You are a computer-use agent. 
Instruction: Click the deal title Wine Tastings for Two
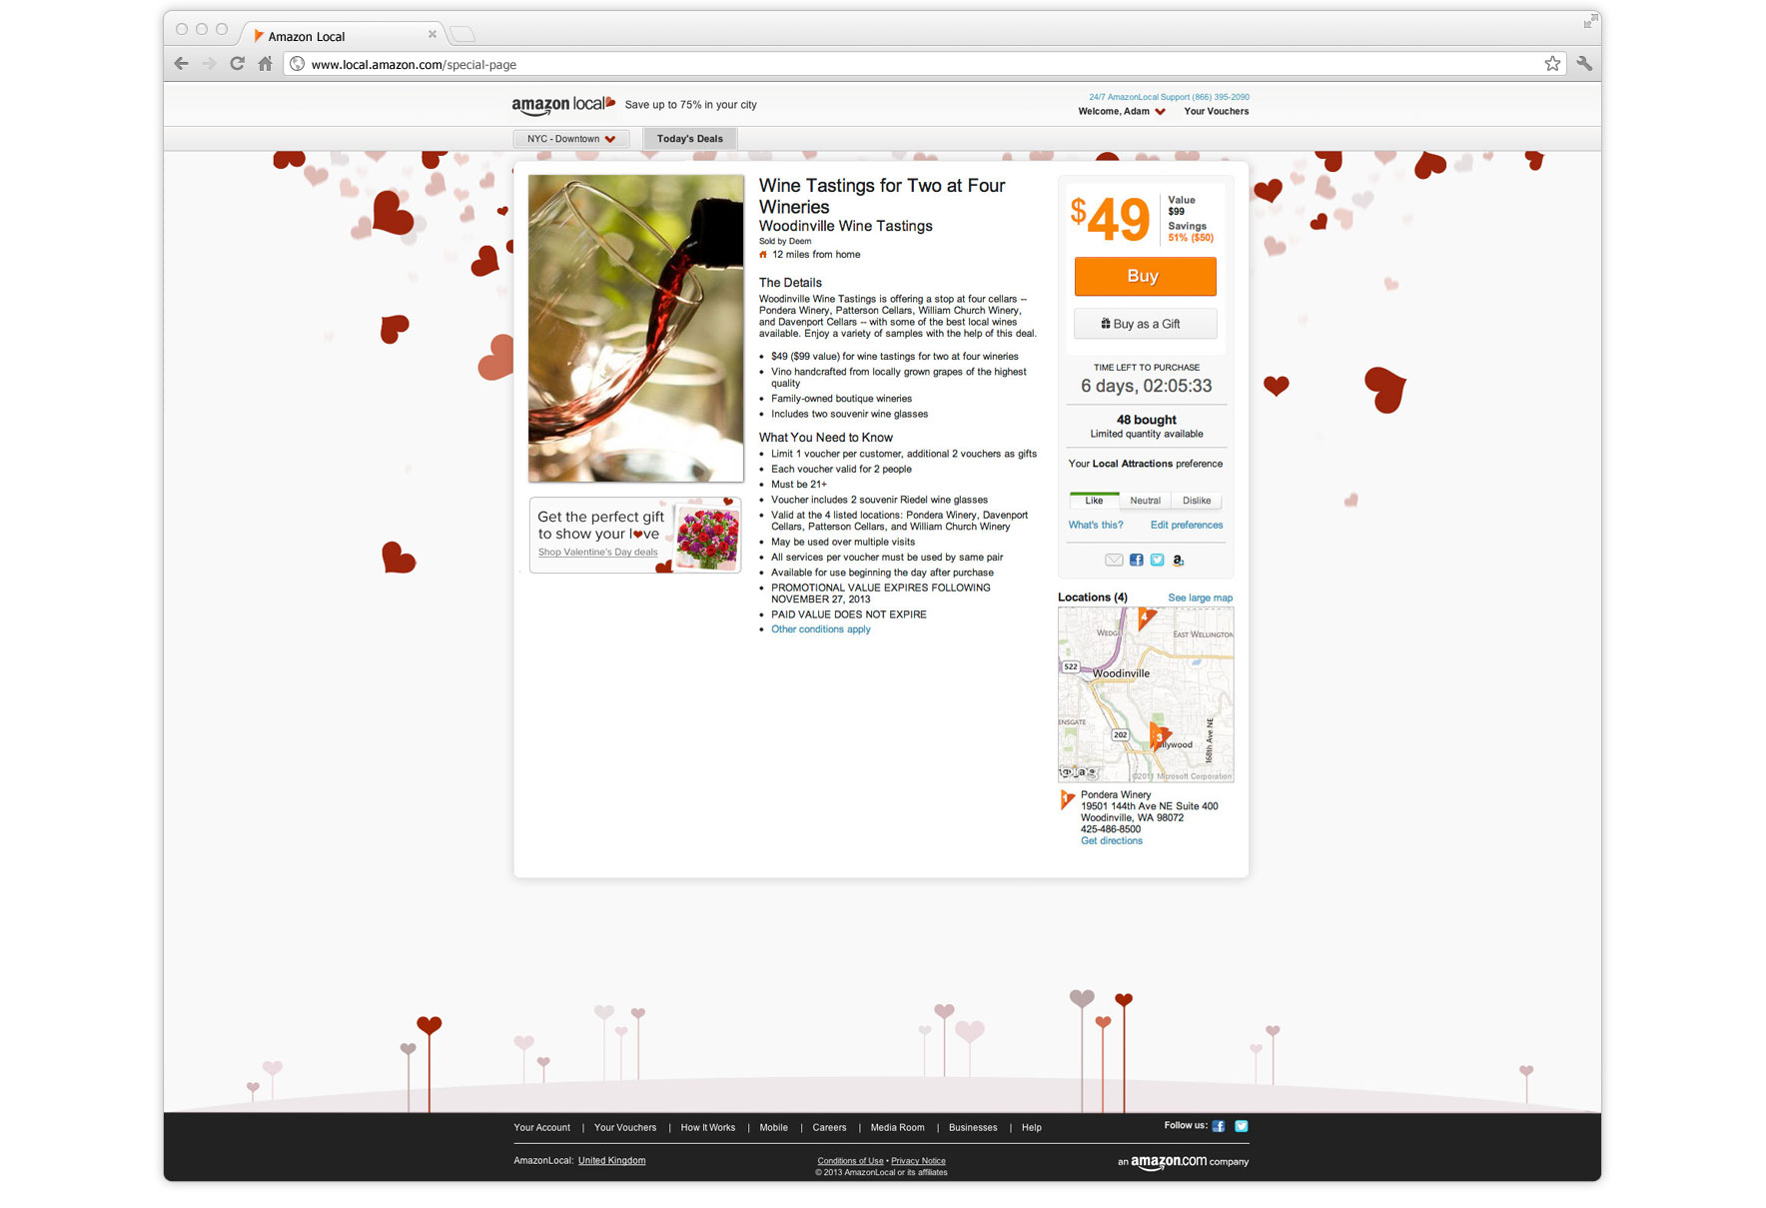(x=882, y=196)
